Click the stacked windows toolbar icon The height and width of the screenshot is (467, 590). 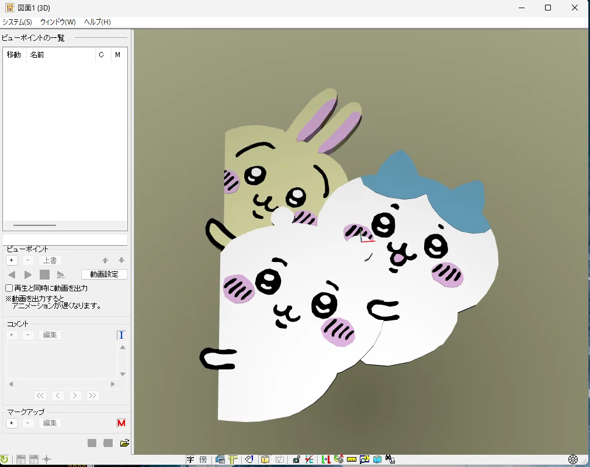220,459
